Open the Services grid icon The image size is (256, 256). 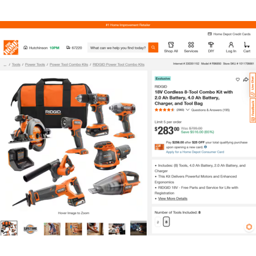coord(191,45)
